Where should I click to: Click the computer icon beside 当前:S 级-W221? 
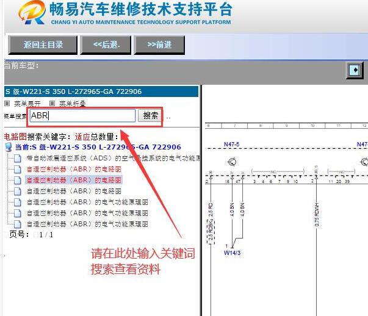pos(9,148)
